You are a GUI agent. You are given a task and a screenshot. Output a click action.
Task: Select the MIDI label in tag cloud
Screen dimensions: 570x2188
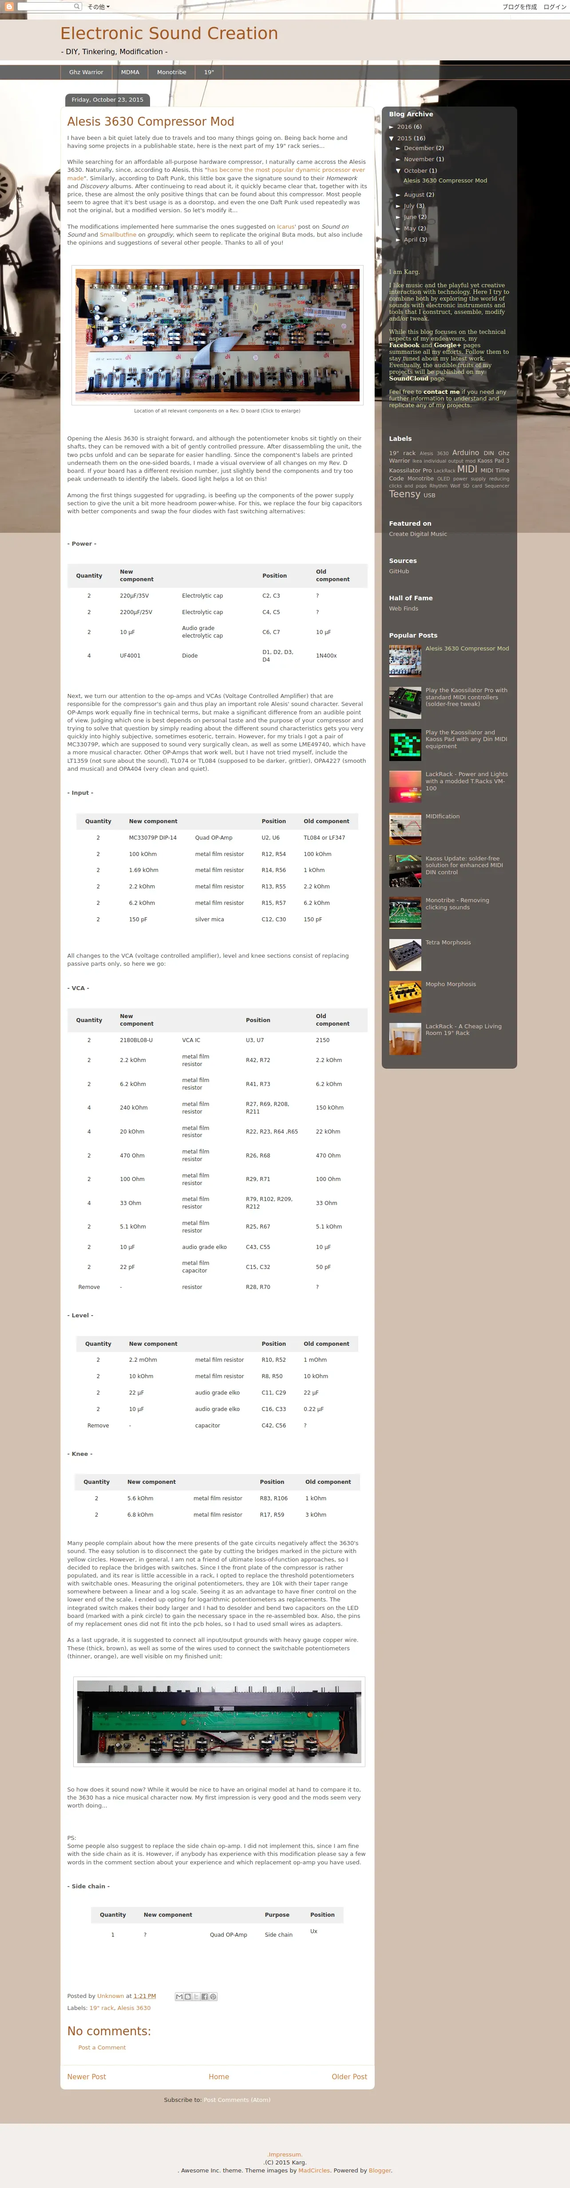(467, 469)
